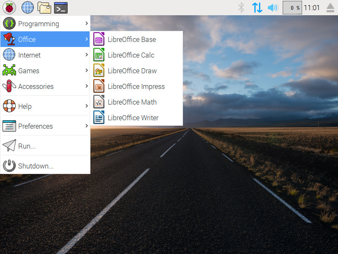
Task: Click the Run paper plane icon
Action: click(9, 145)
